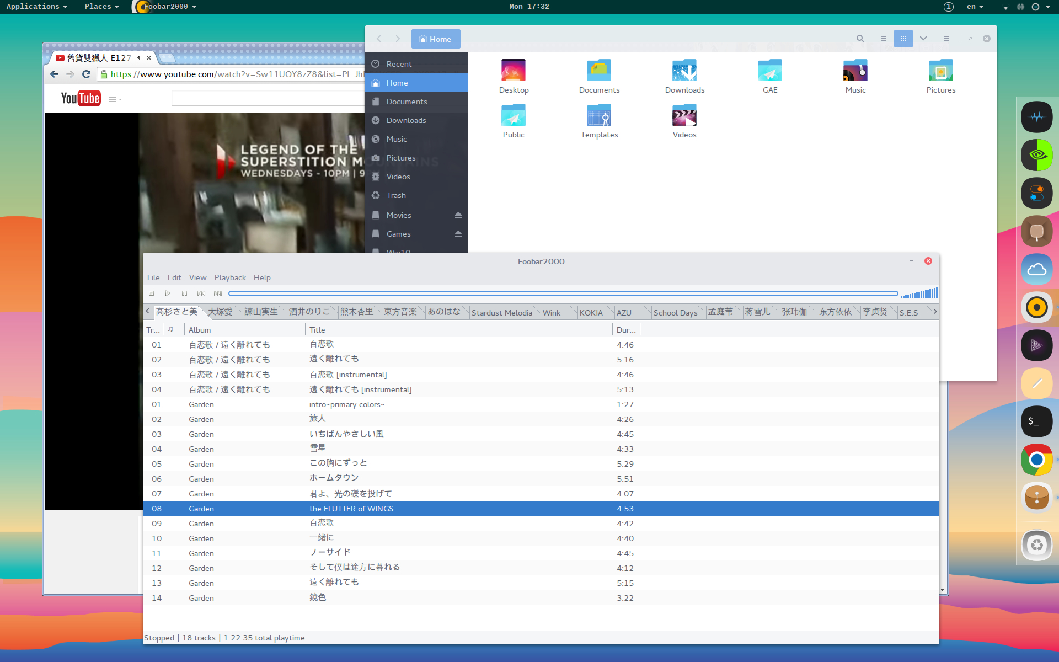Viewport: 1059px width, 662px height.
Task: Launch the terminal from the dock
Action: pos(1036,421)
